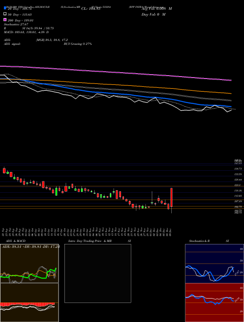
Task: Click the 128.44 price axis label
Action: click(x=238, y=180)
